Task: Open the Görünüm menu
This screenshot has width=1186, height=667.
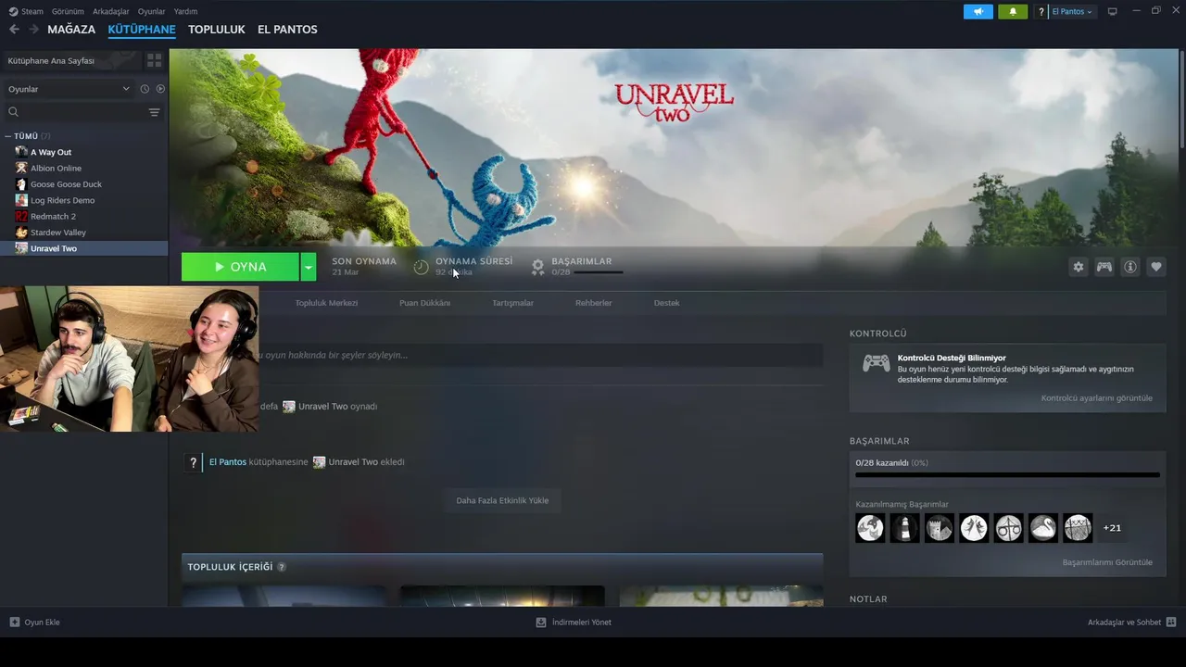Action: (68, 12)
